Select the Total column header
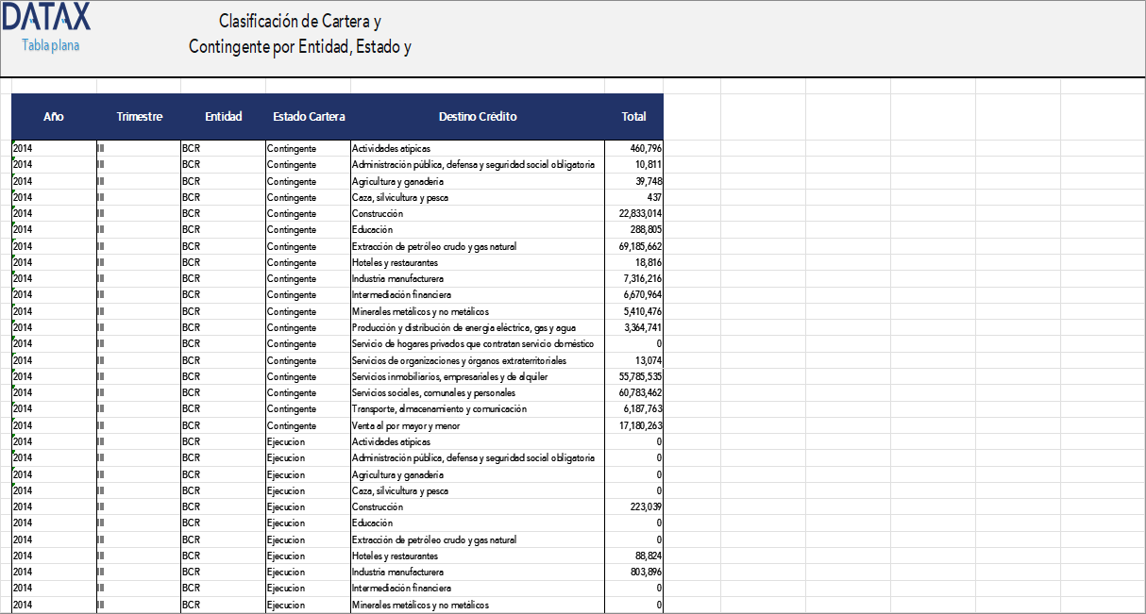This screenshot has width=1146, height=614. [x=633, y=116]
